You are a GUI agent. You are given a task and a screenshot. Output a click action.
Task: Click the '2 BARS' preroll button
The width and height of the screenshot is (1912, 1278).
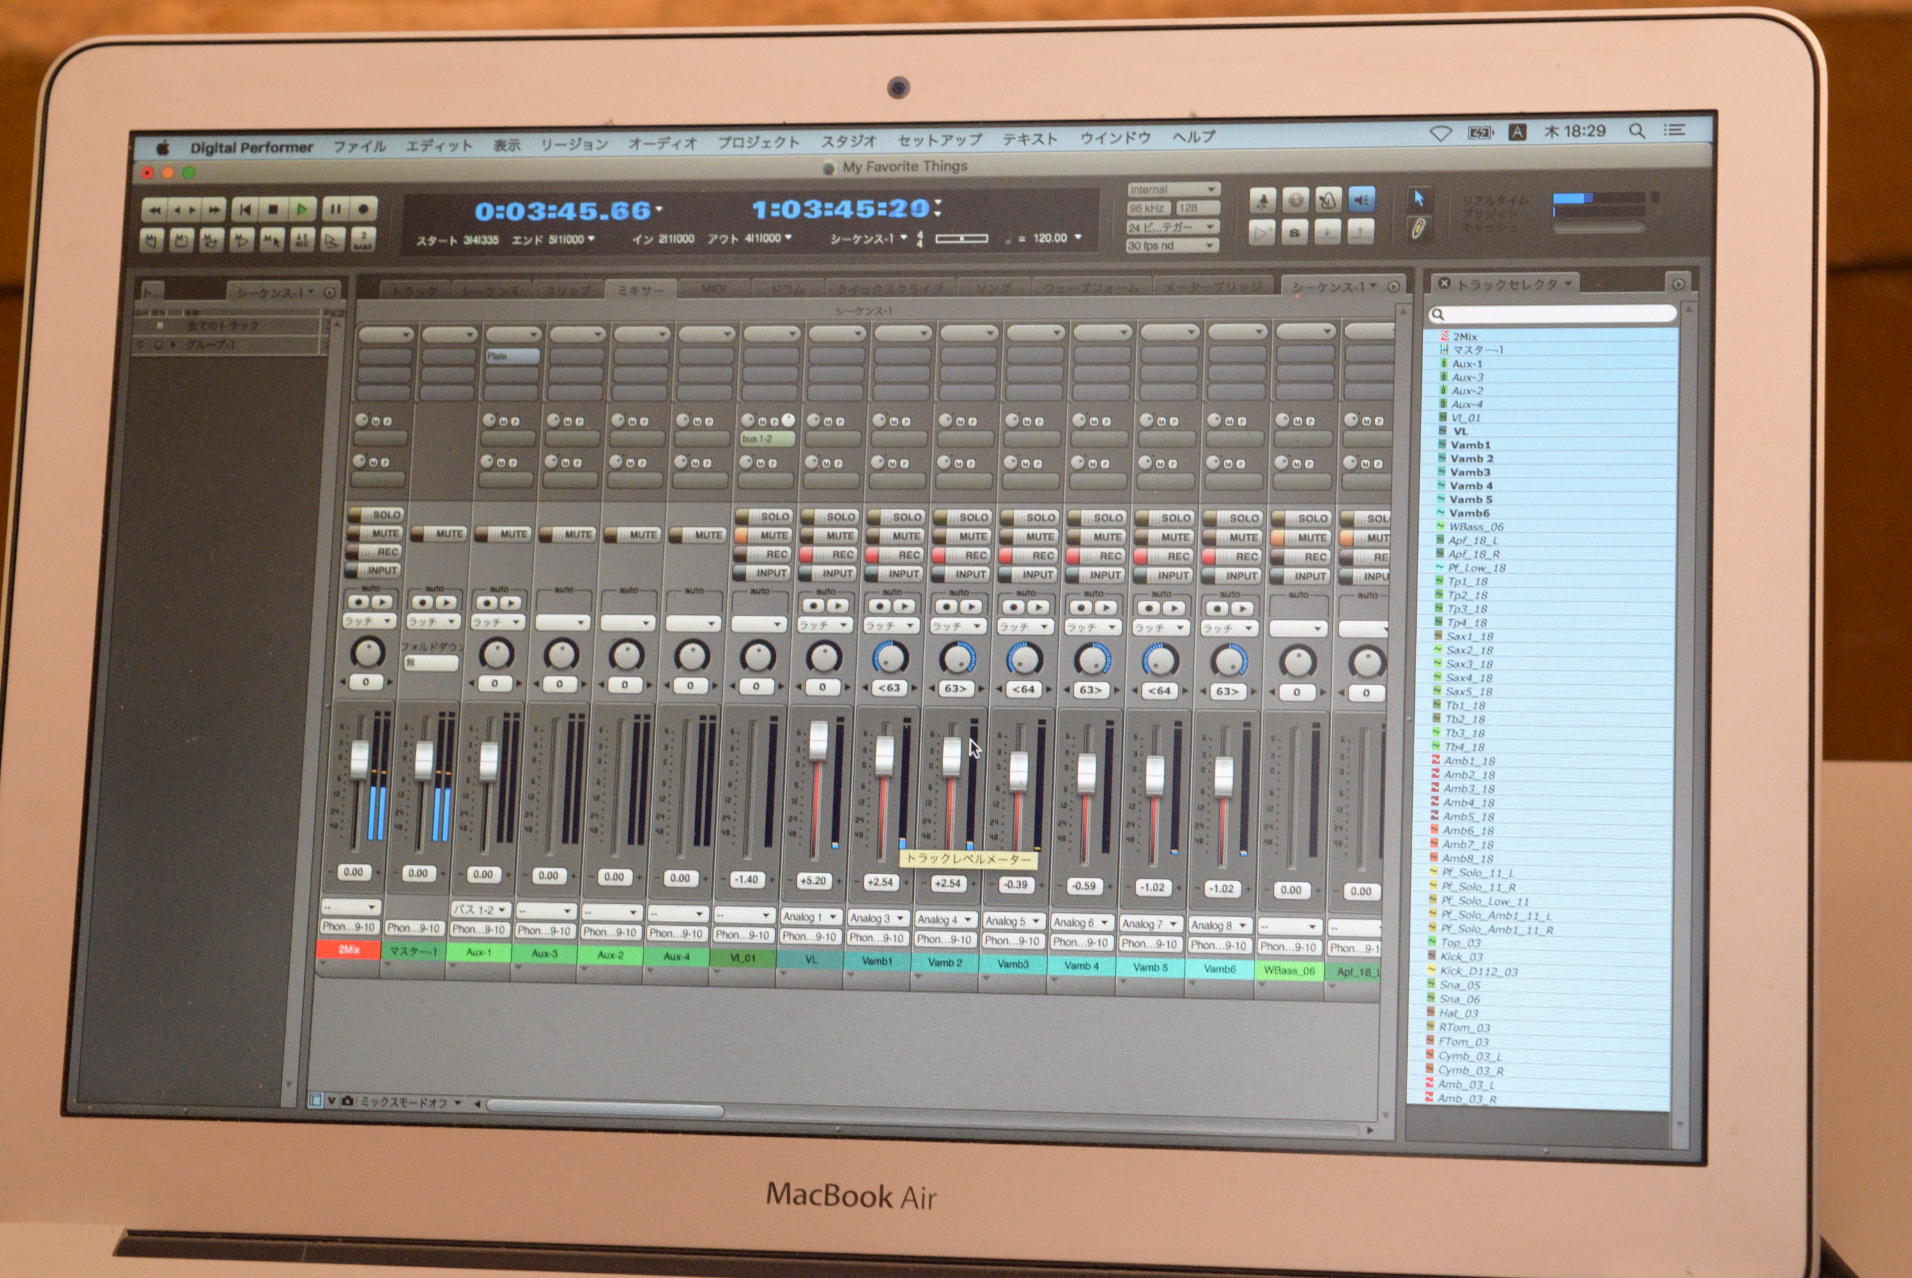[x=363, y=240]
